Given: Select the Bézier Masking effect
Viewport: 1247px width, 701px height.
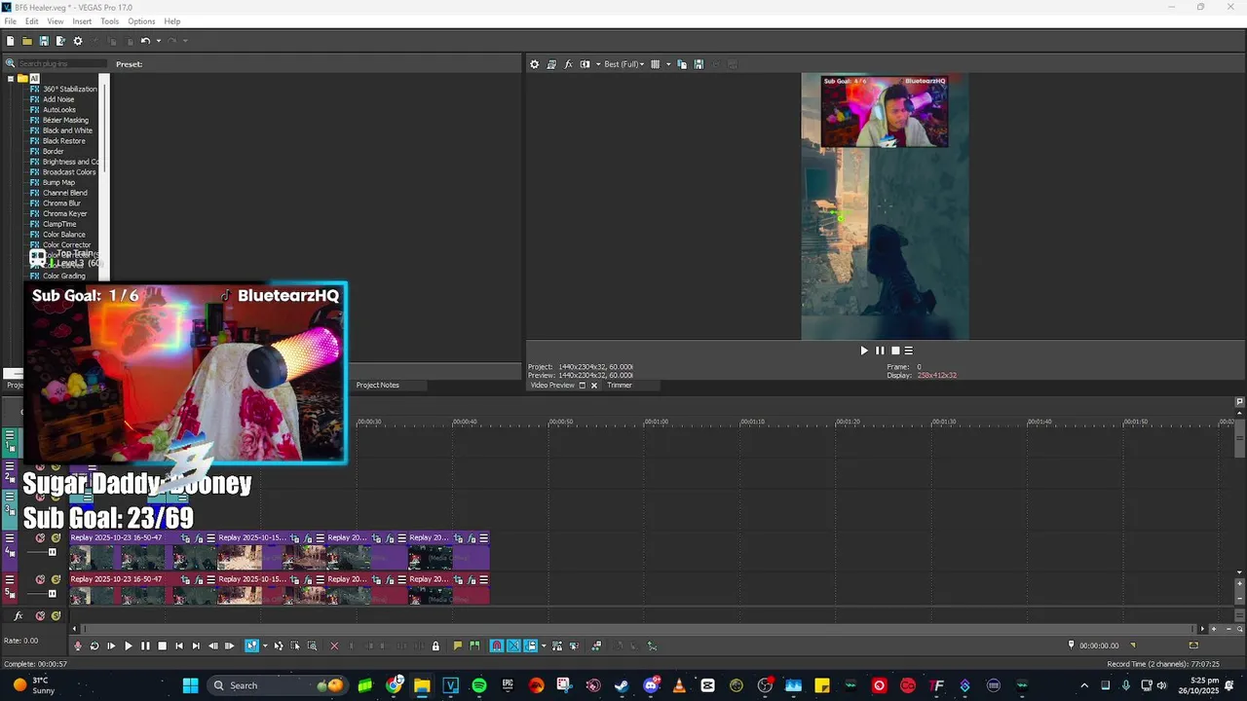Looking at the screenshot, I should 65,120.
